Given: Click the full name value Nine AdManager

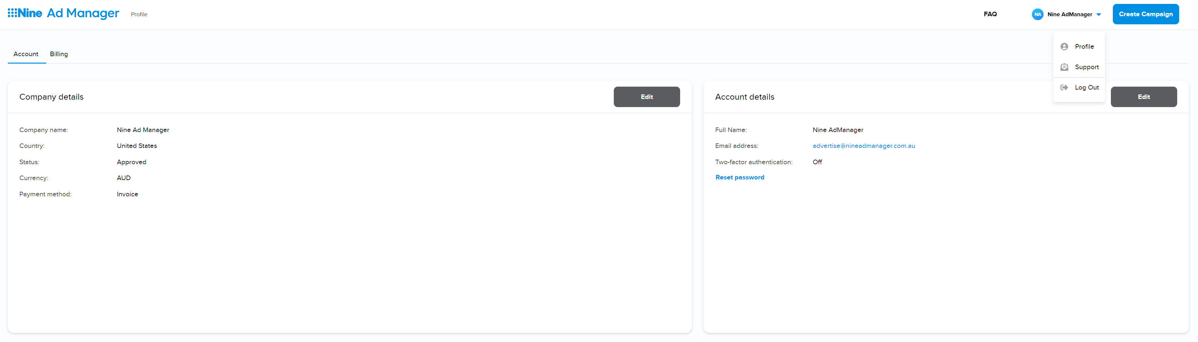Looking at the screenshot, I should [837, 130].
